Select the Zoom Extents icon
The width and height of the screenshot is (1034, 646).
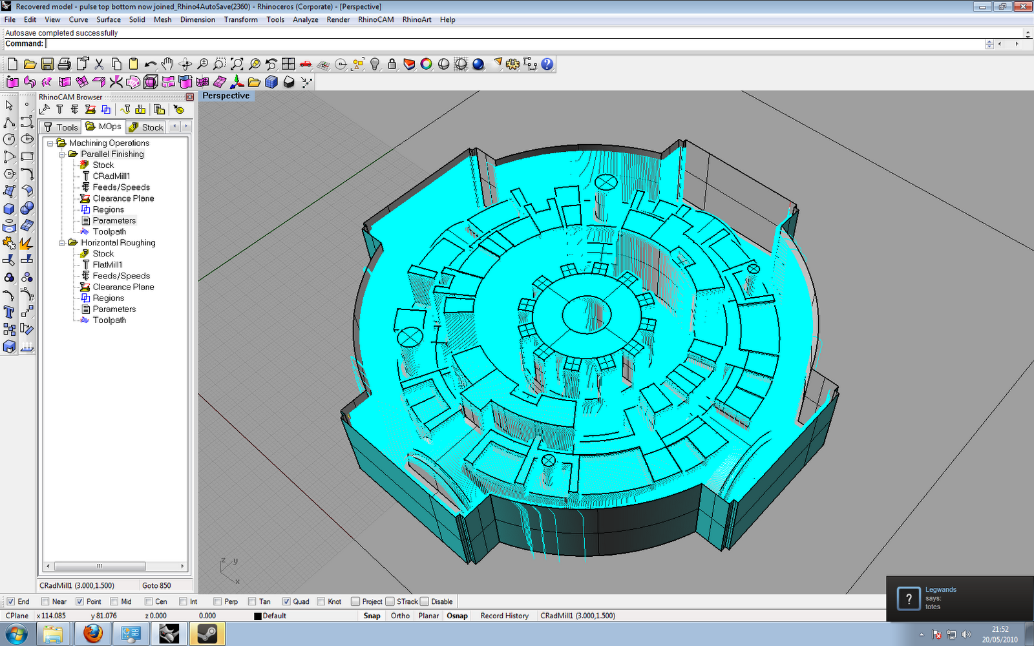click(237, 64)
